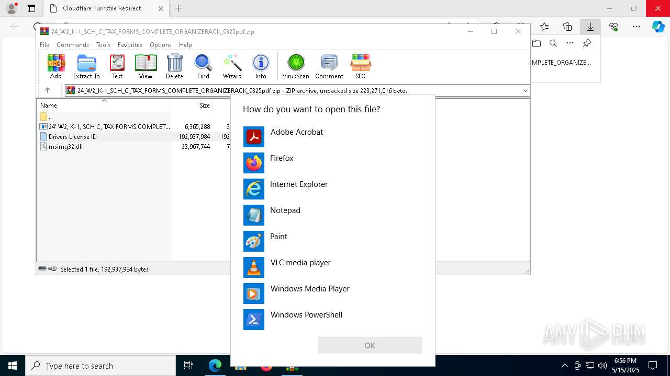670x376 pixels.
Task: Click Edge Browser essentials heart icon
Action: [x=613, y=27]
